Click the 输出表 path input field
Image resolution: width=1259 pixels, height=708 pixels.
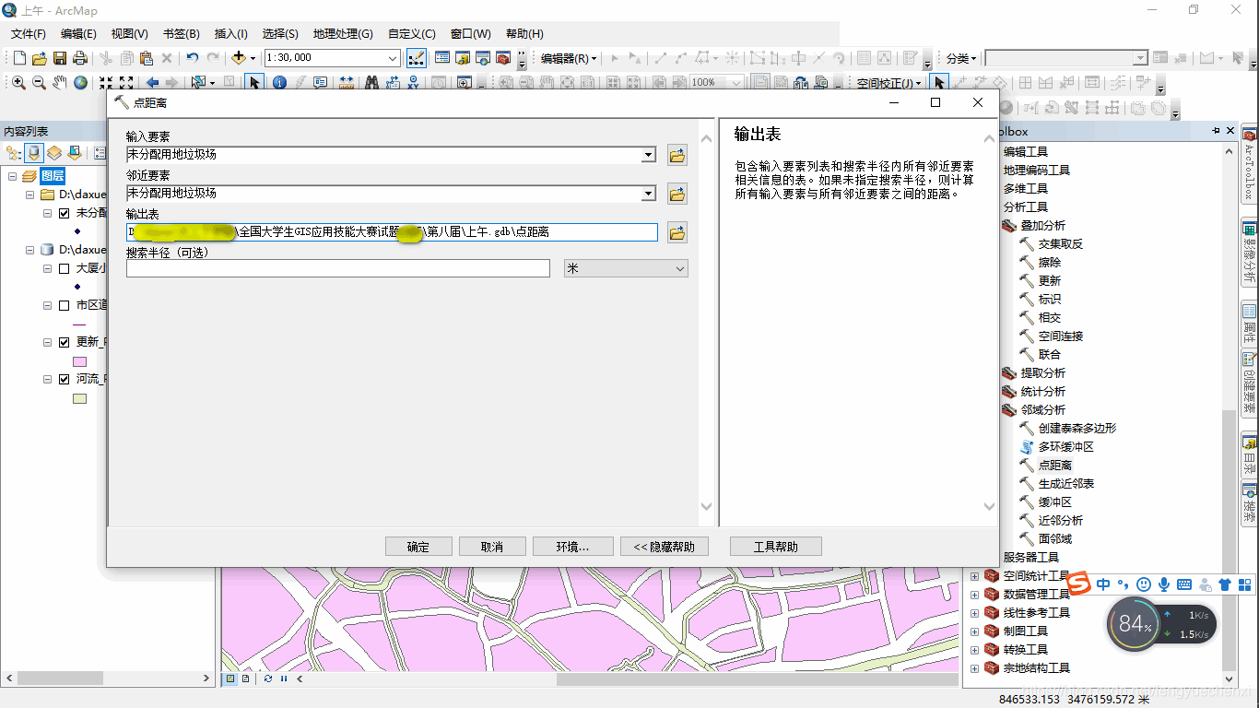[x=392, y=232]
